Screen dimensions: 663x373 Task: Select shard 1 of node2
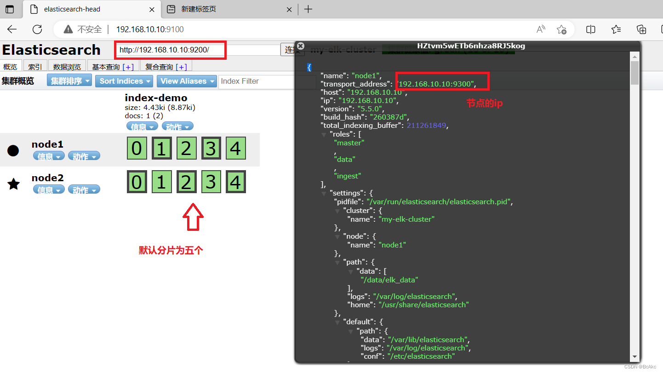[161, 182]
